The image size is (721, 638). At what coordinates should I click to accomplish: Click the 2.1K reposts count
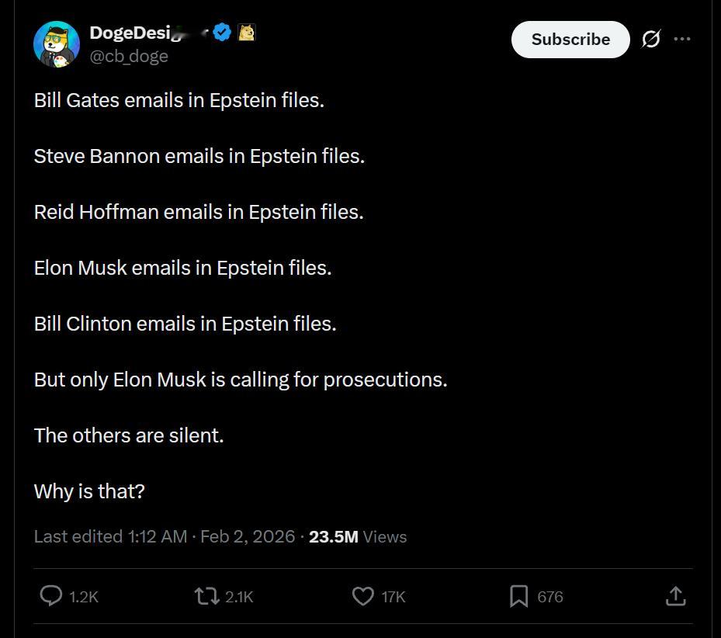point(239,597)
